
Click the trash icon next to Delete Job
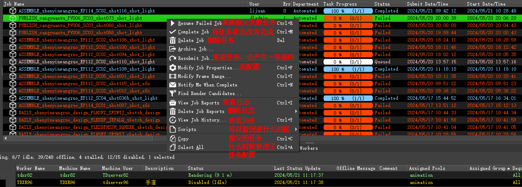pyautogui.click(x=173, y=41)
